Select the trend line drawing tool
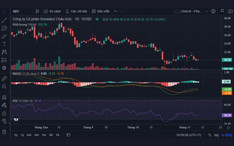 click(4, 20)
